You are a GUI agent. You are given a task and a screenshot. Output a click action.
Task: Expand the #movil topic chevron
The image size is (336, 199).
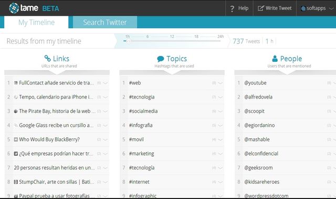tap(220, 140)
